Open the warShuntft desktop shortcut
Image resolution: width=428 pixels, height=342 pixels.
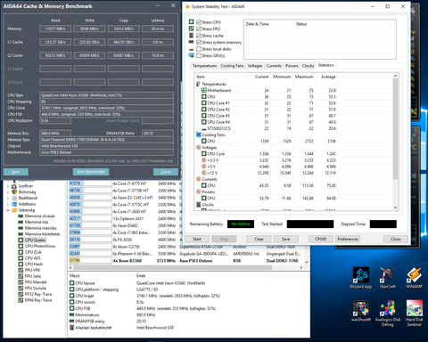pyautogui.click(x=361, y=311)
